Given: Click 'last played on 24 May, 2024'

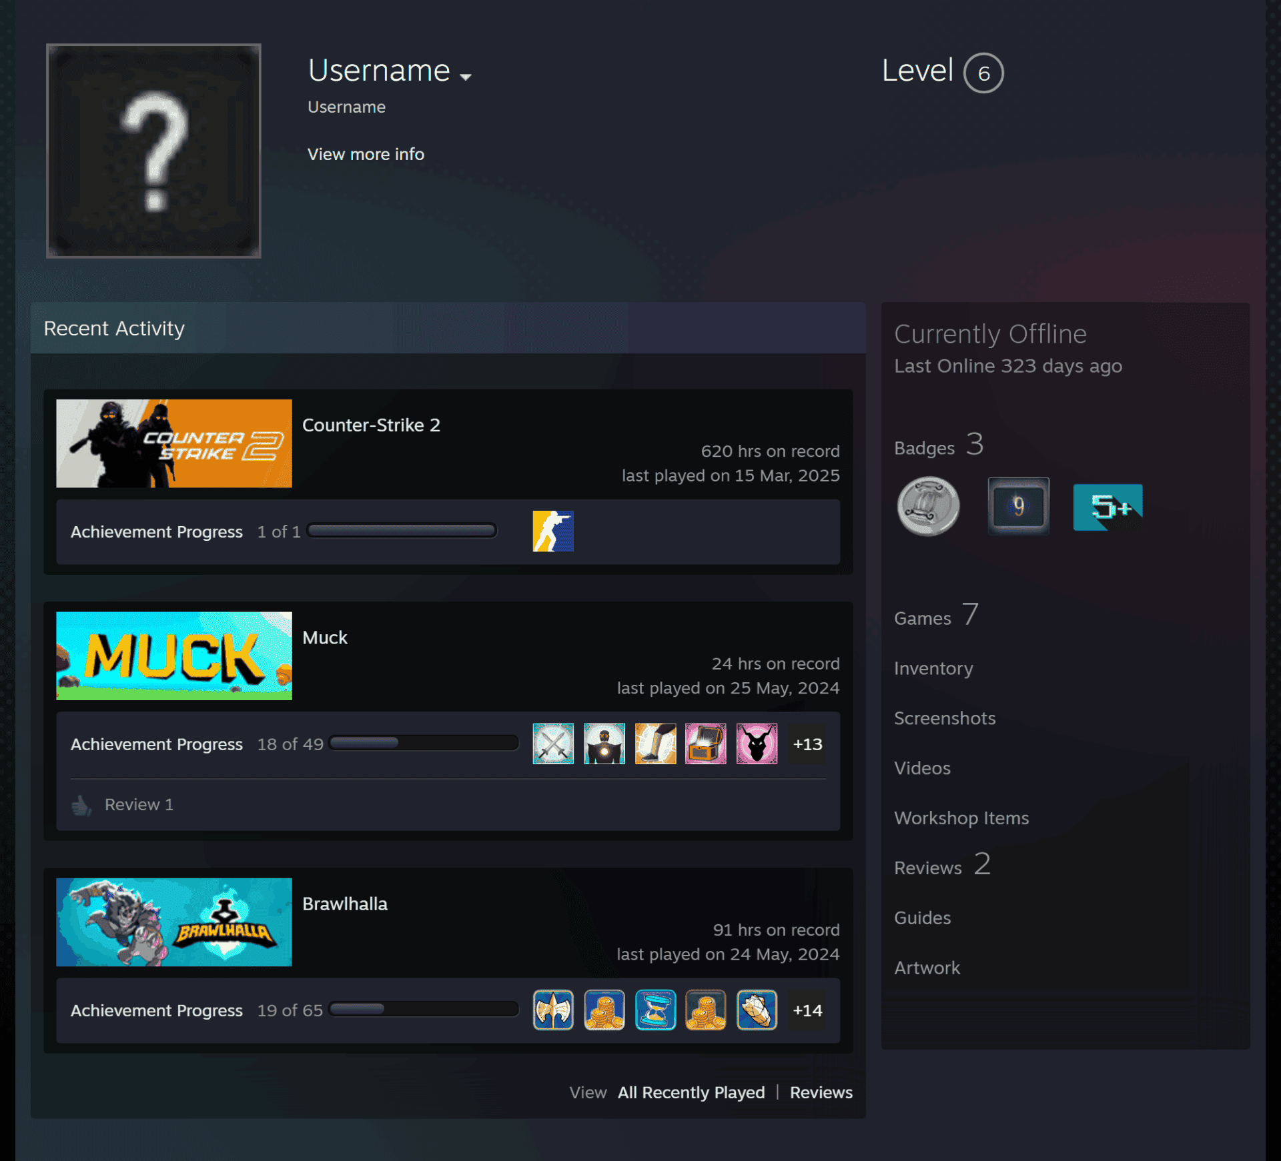Looking at the screenshot, I should [728, 955].
